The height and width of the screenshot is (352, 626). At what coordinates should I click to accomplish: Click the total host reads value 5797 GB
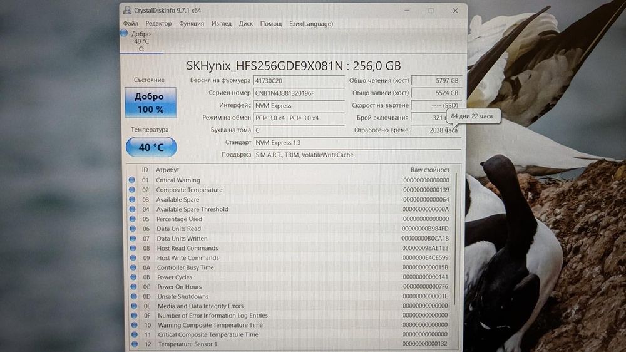[x=436, y=80]
